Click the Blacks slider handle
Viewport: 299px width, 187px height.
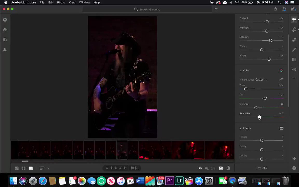(269, 59)
